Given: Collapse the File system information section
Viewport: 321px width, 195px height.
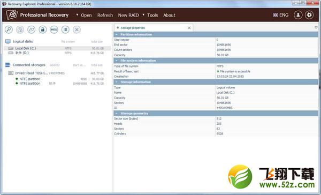Looking at the screenshot, I should coord(117,61).
